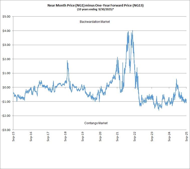The height and width of the screenshot is (169, 190).
Task: Click the lowest trough near -$1.60 in 2024
Action: (x=159, y=110)
